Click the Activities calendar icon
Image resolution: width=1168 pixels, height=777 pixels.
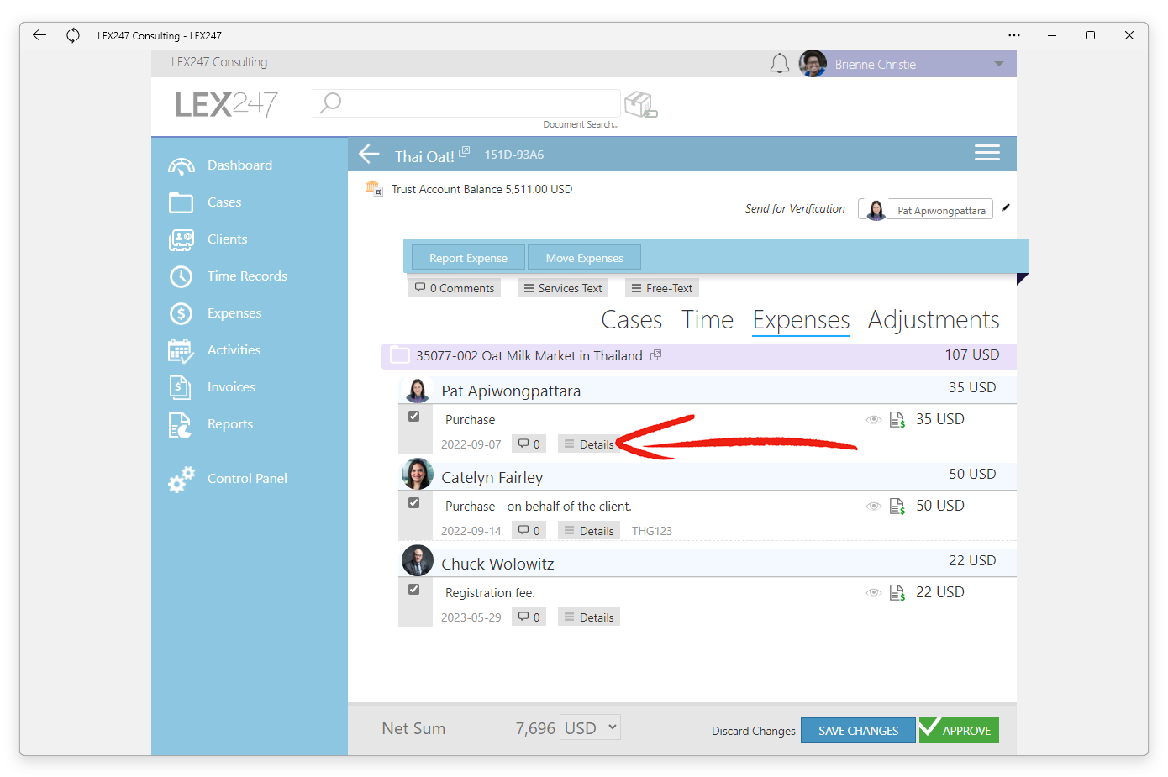(x=181, y=351)
